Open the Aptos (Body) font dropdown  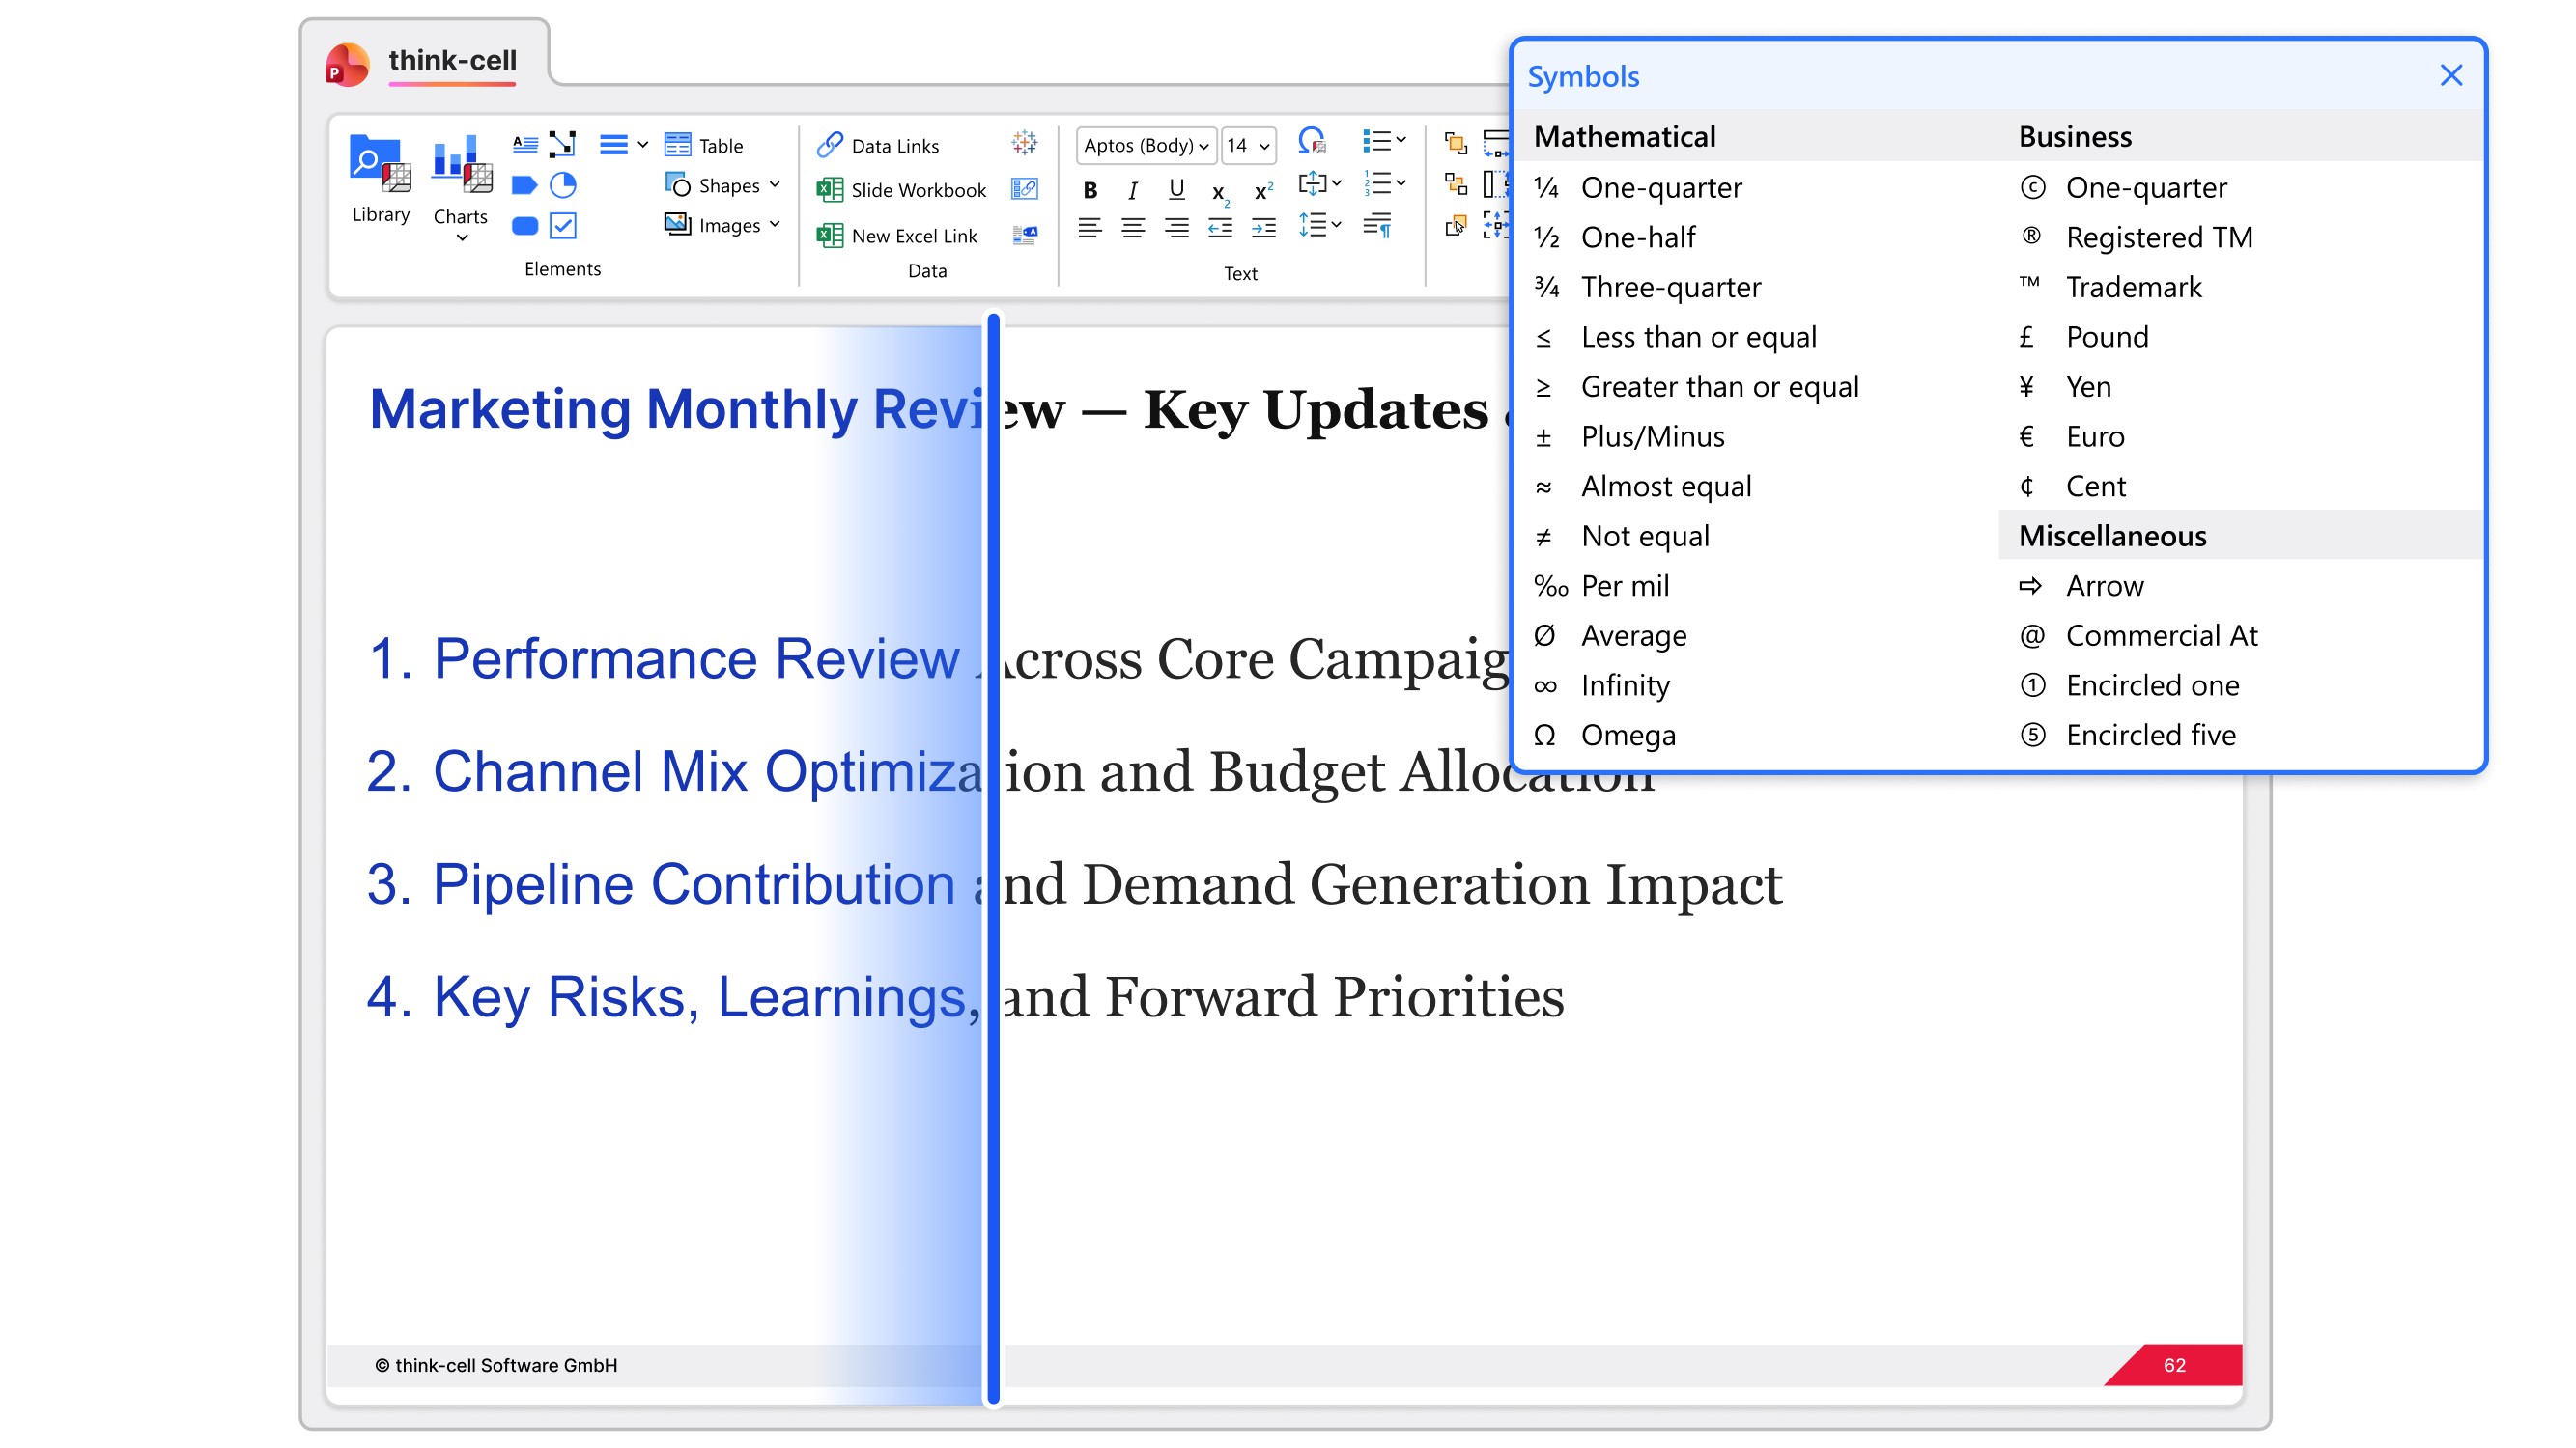tap(1146, 145)
